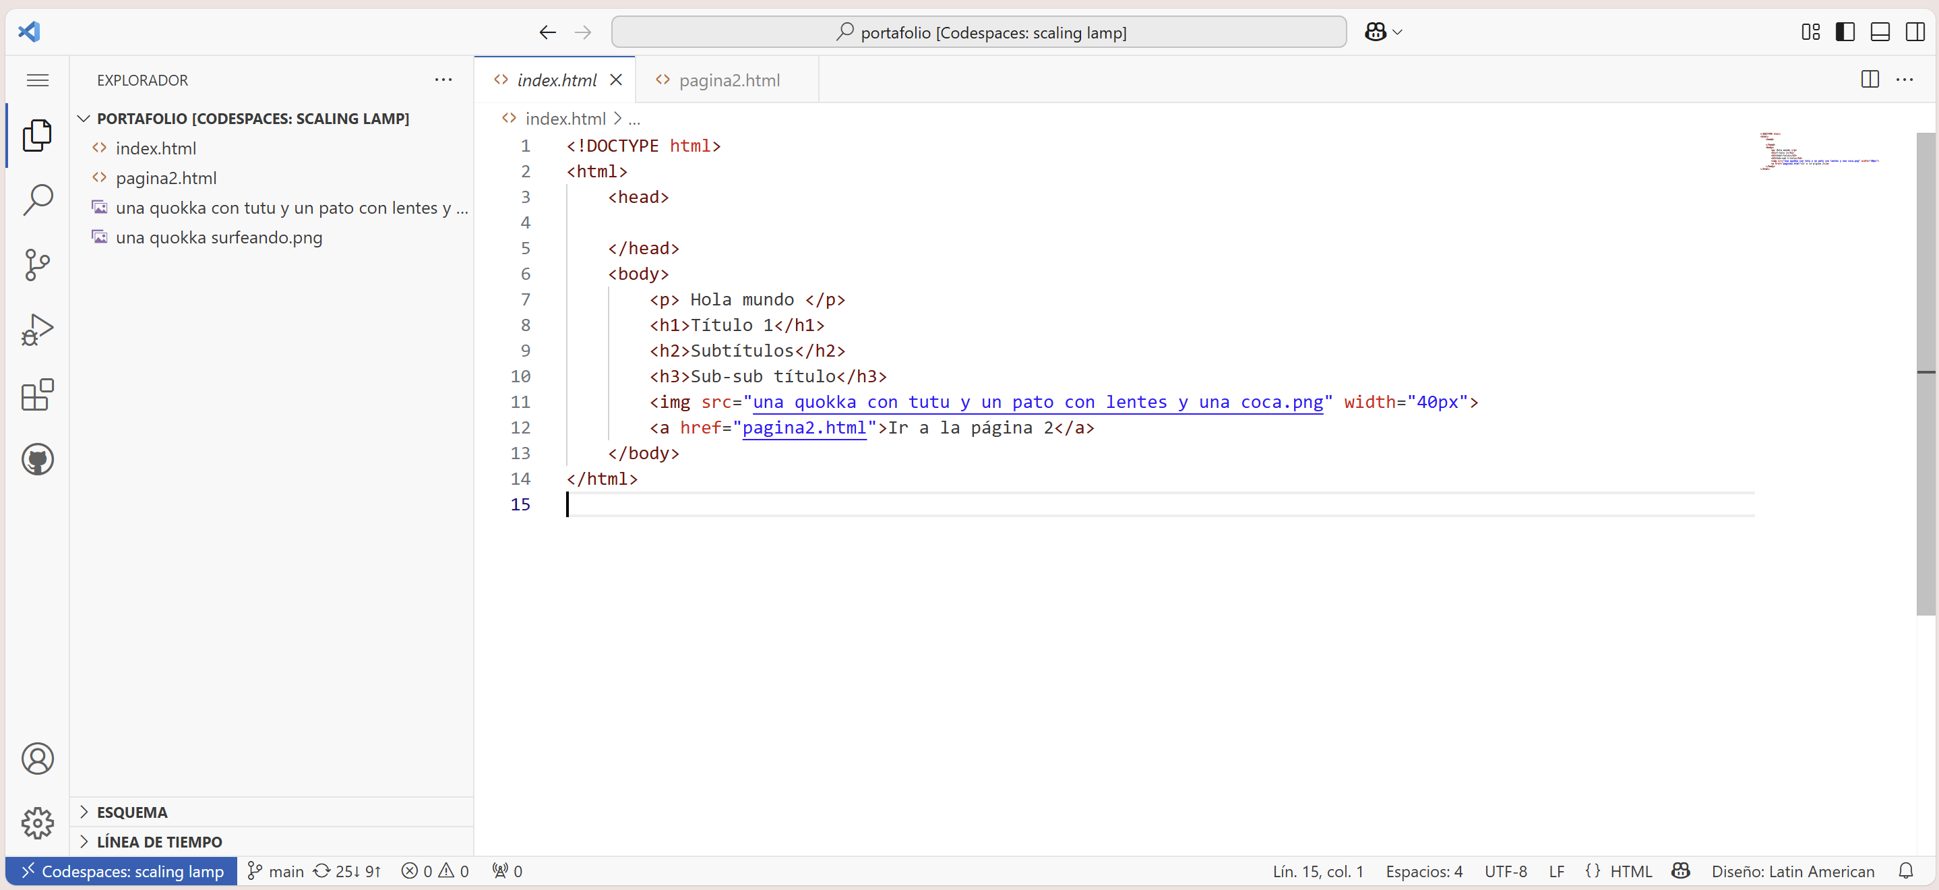1939x890 pixels.
Task: Toggle the primary side bar
Action: click(x=1845, y=32)
